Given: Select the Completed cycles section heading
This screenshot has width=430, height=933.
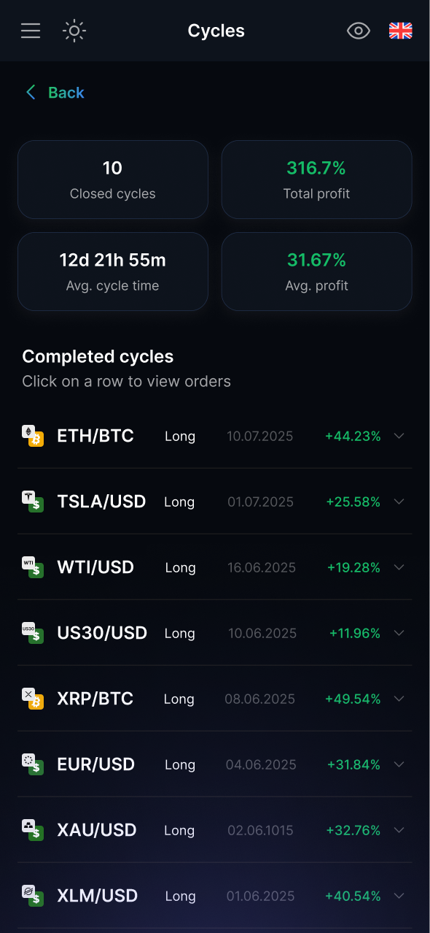Looking at the screenshot, I should (x=98, y=356).
